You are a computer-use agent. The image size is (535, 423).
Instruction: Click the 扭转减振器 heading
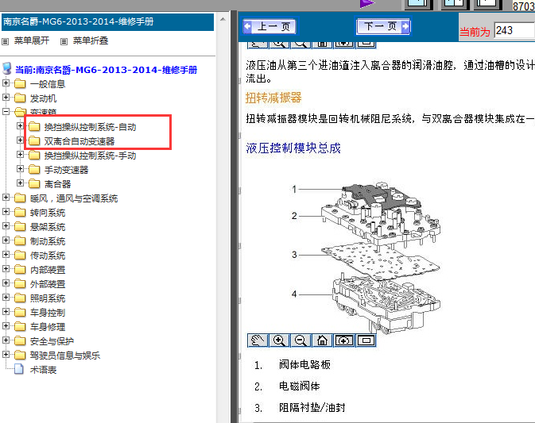point(273,98)
